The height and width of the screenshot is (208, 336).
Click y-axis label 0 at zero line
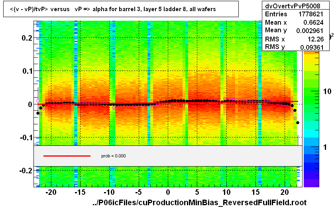coord(30,104)
